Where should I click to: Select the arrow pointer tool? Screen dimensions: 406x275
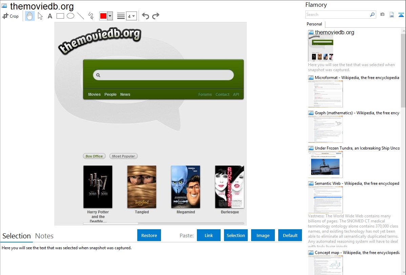(40, 16)
